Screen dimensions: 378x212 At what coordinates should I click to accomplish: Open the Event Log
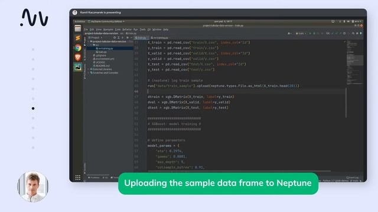click(352, 178)
